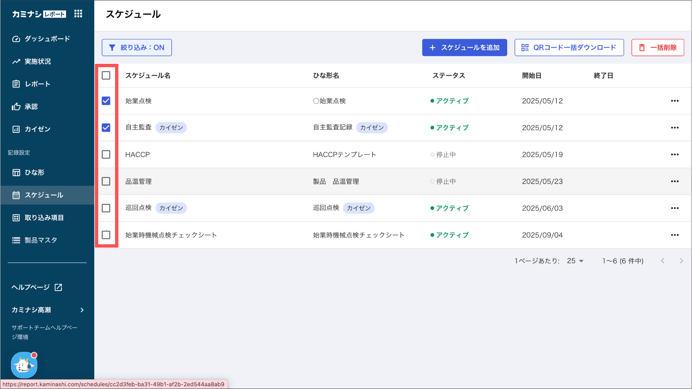Image resolution: width=692 pixels, height=389 pixels.
Task: Toggle the select-all header checkbox
Action: [106, 75]
